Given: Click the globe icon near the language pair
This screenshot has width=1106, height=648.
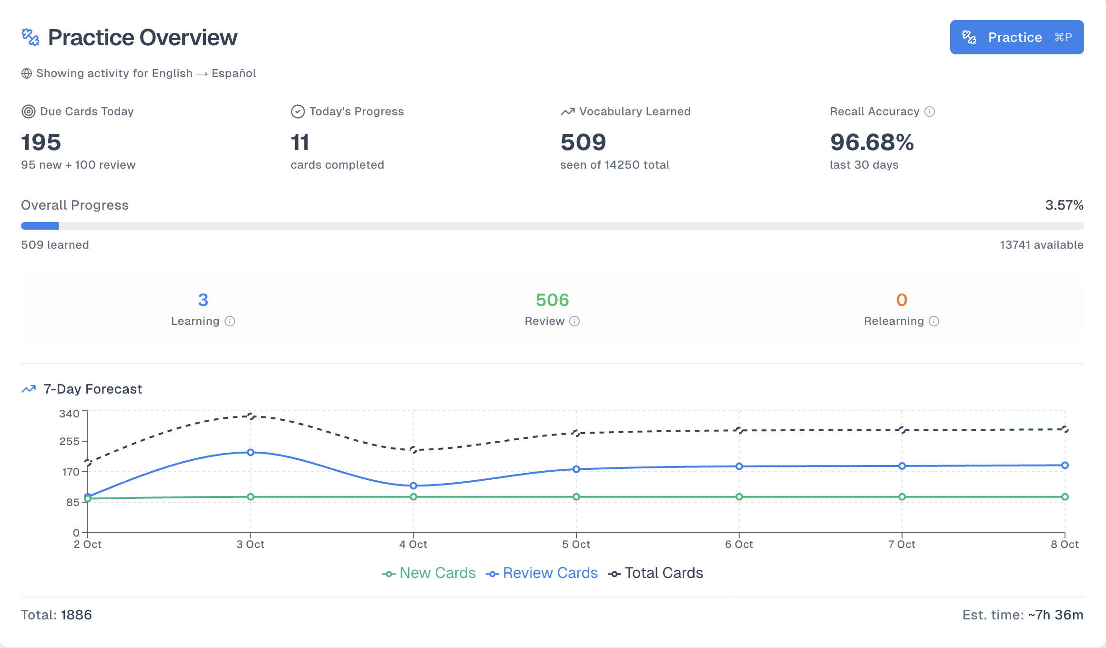Looking at the screenshot, I should [26, 73].
